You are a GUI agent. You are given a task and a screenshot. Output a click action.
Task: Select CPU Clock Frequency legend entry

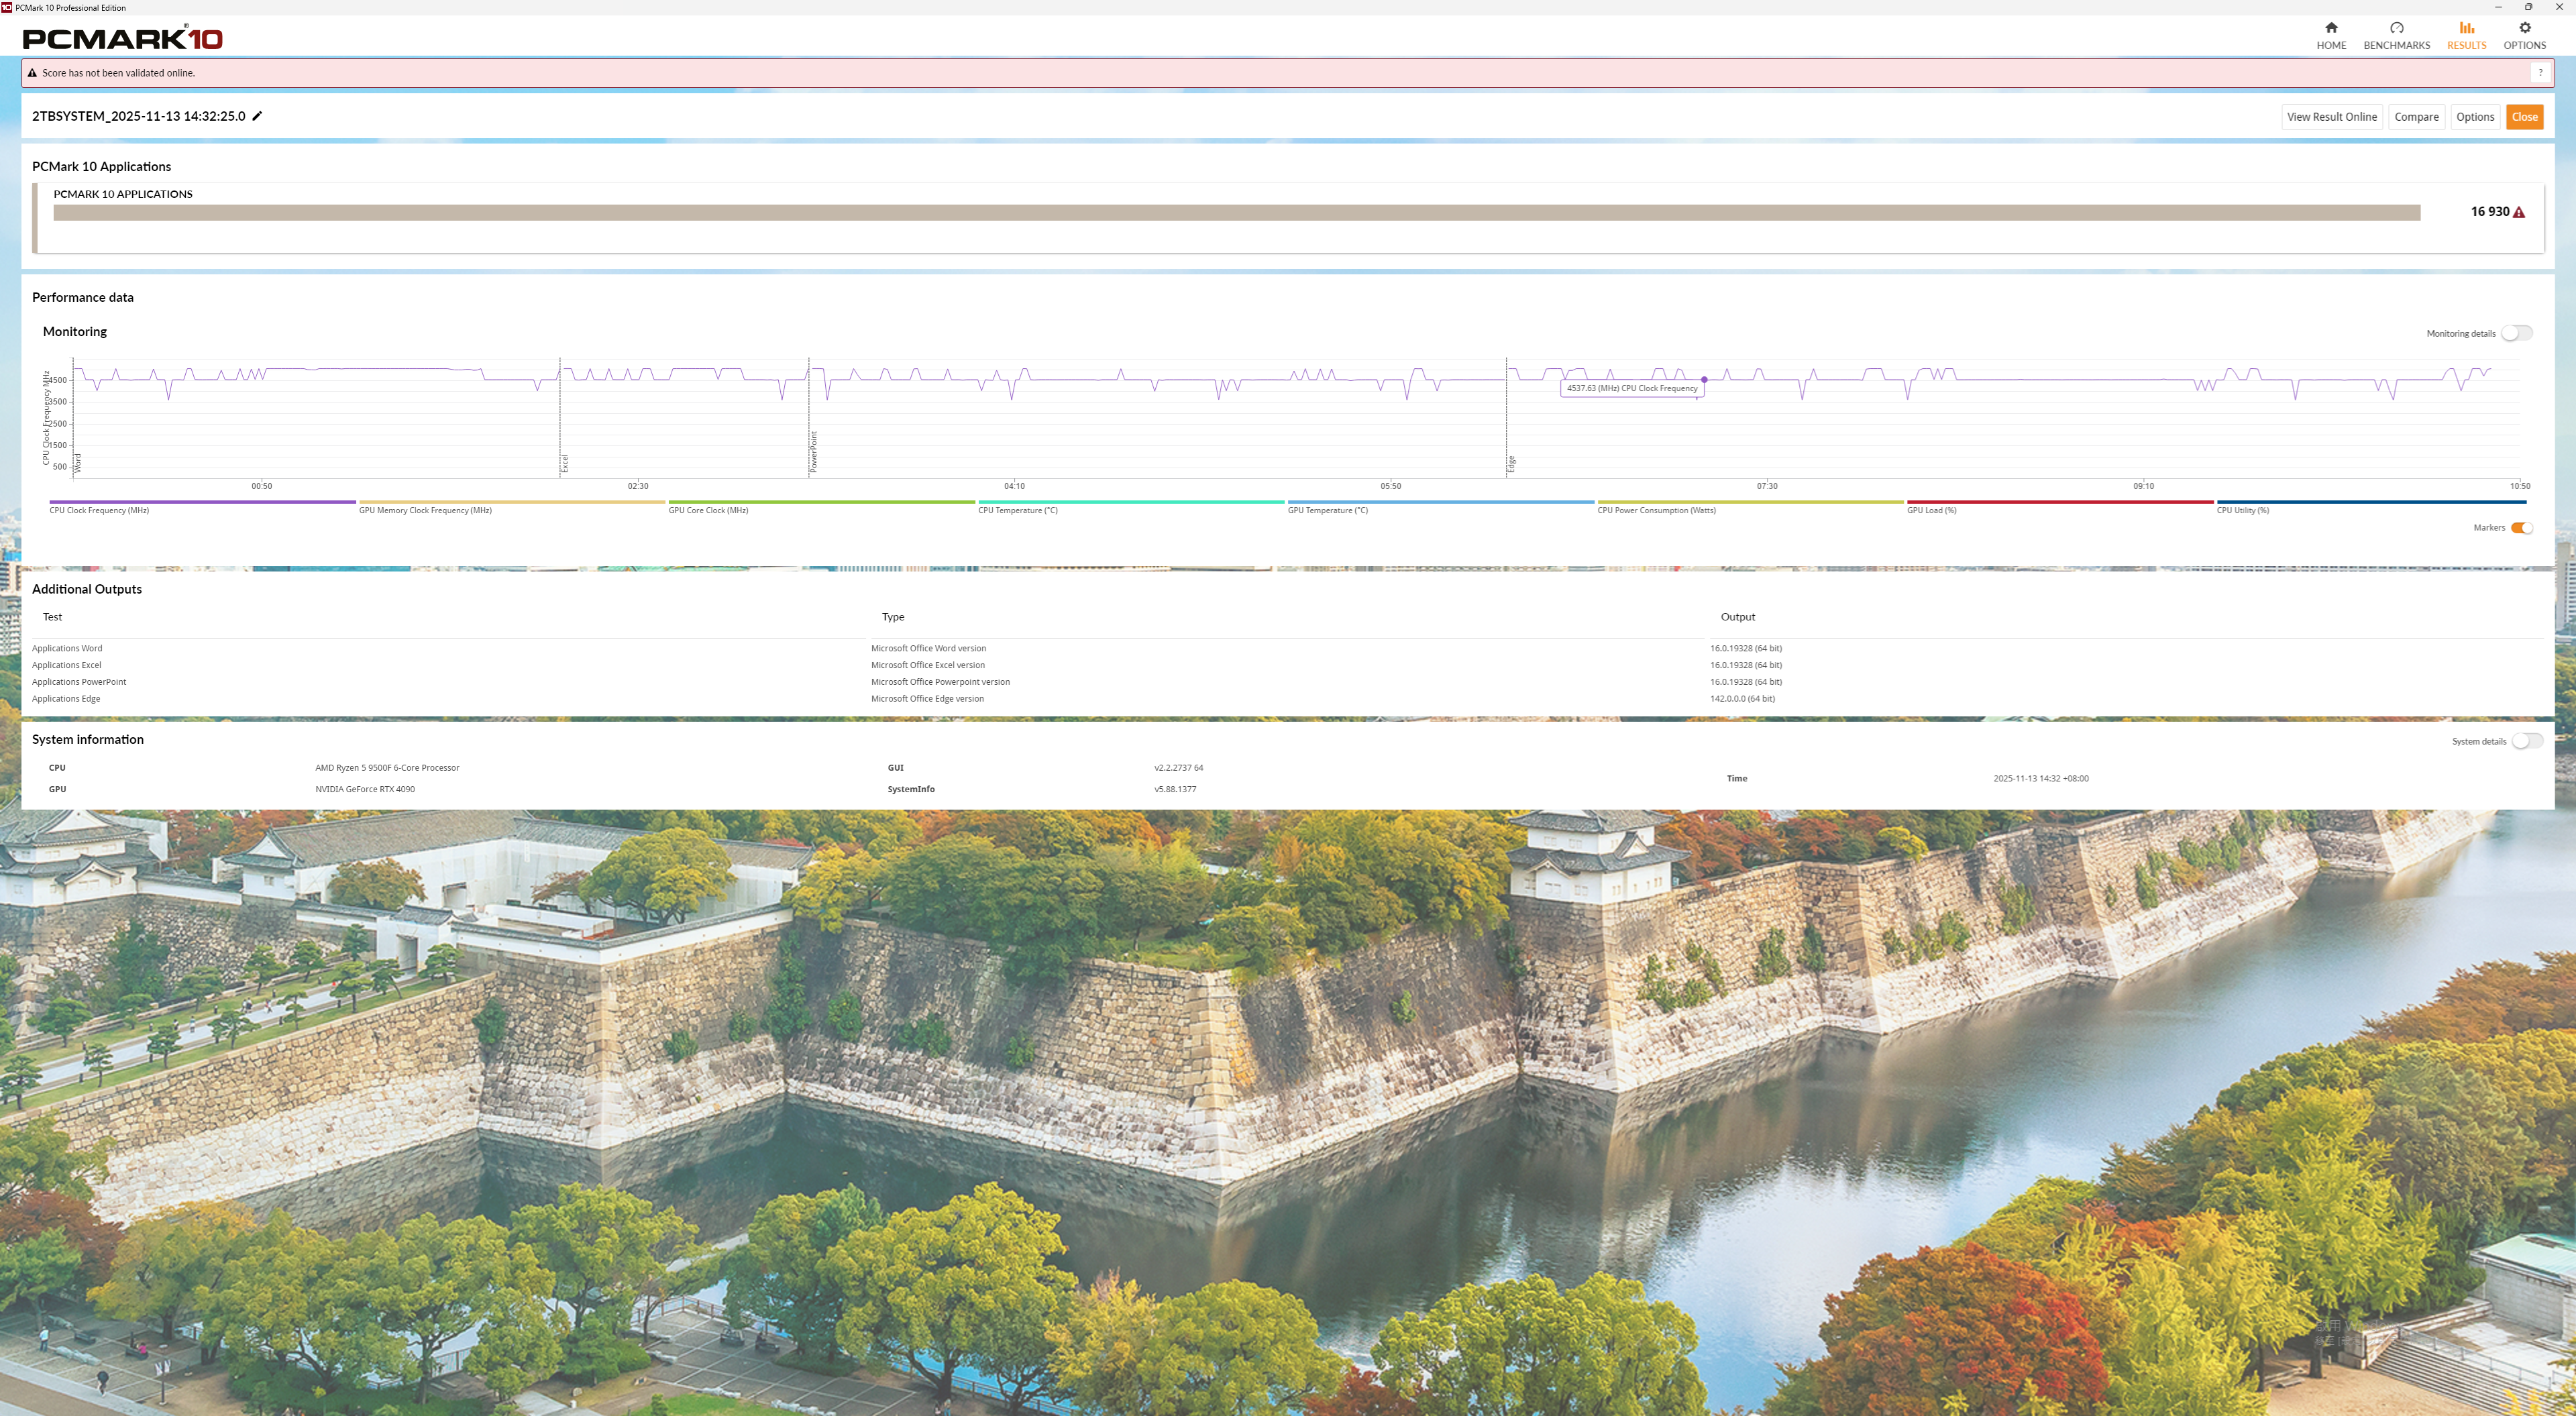click(99, 510)
